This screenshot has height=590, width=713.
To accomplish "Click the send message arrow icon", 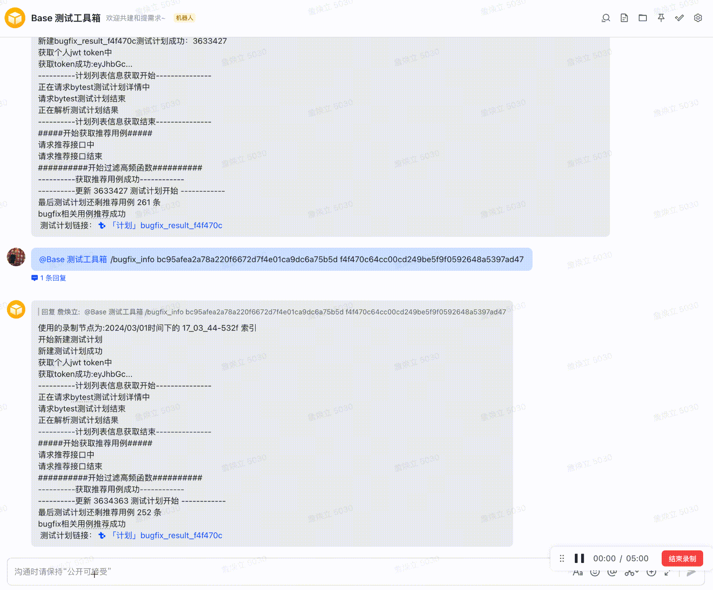I will 691,572.
